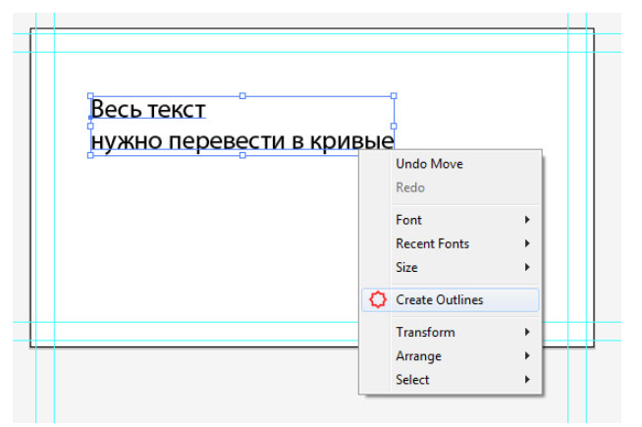642x427 pixels.
Task: Expand arrow next to Arrange
Action: [x=527, y=356]
